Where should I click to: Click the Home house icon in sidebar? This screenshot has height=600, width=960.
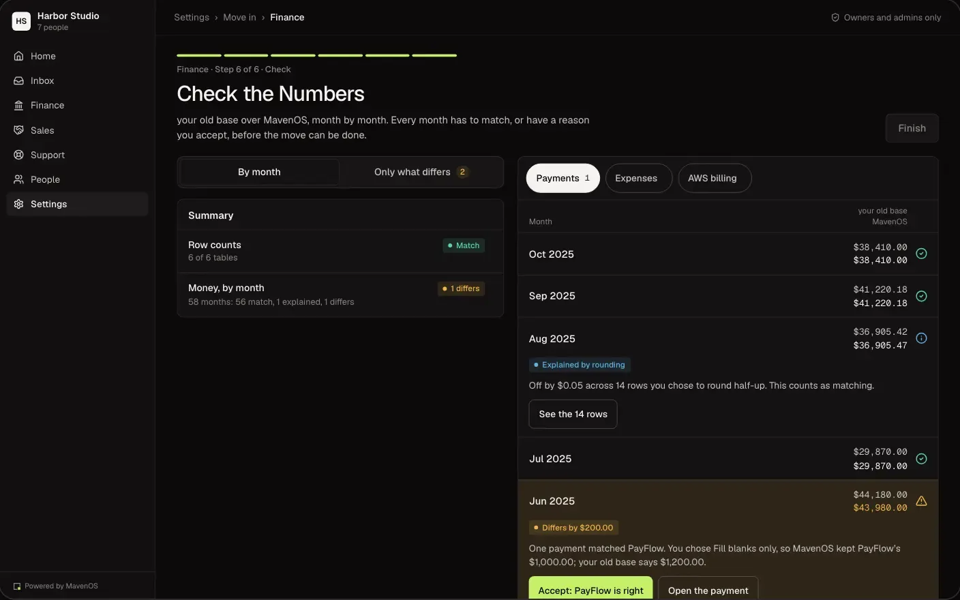pos(19,56)
